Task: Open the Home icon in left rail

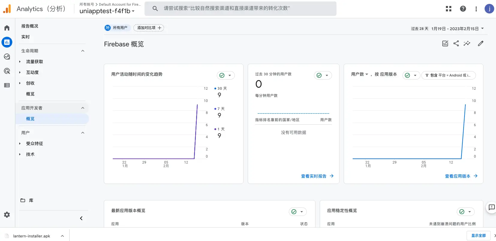Action: [x=7, y=28]
